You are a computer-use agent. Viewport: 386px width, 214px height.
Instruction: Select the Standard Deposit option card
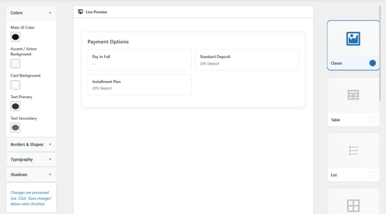coord(247,60)
